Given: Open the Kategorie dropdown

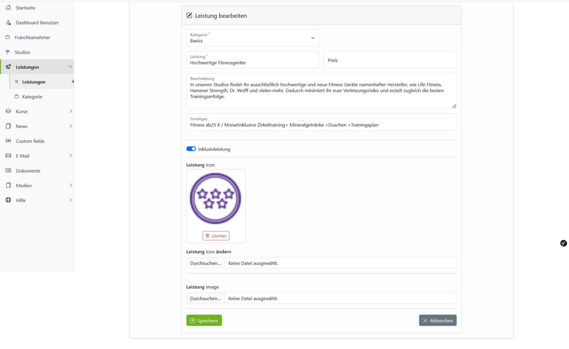Looking at the screenshot, I should [253, 38].
